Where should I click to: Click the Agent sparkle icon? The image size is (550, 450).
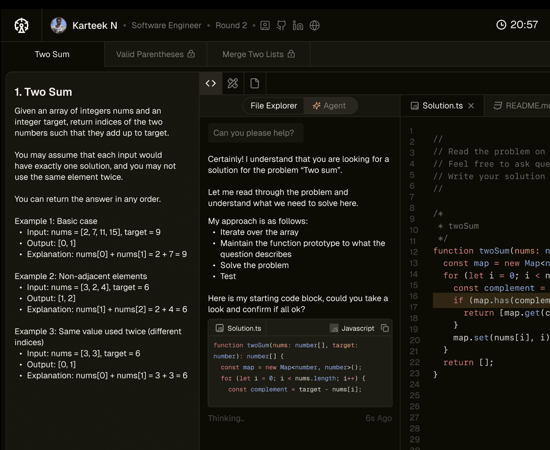point(316,106)
